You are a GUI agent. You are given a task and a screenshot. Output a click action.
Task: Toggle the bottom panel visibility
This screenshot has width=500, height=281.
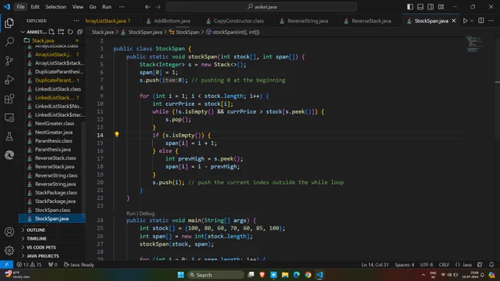pos(421,7)
